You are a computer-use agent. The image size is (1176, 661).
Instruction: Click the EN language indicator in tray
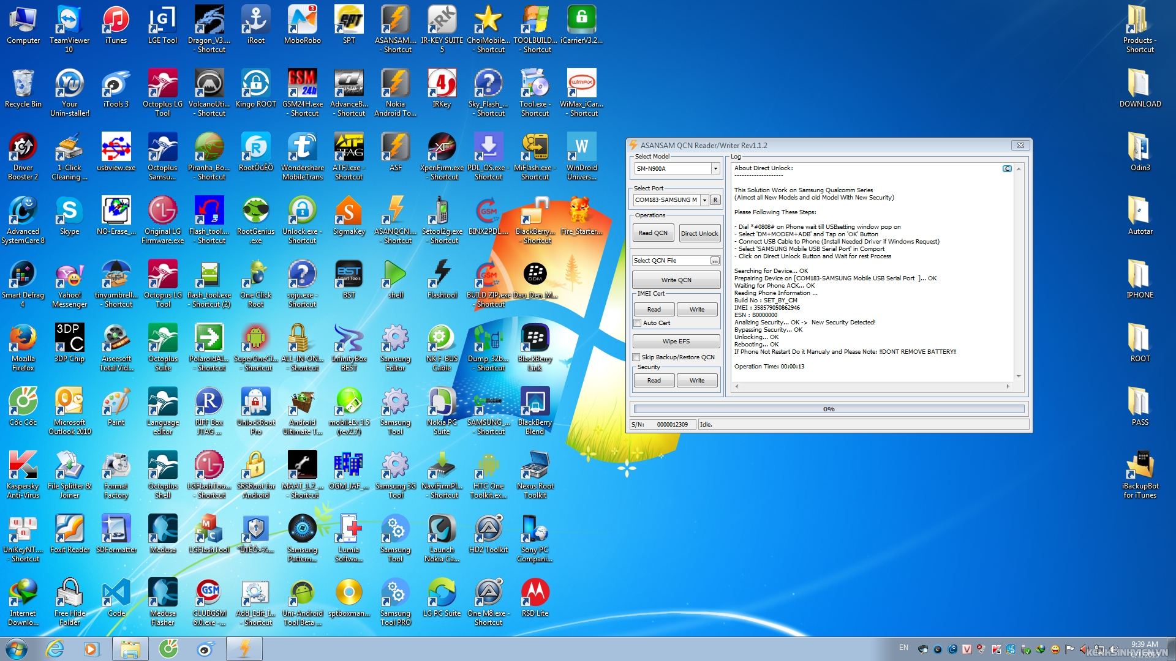[903, 648]
